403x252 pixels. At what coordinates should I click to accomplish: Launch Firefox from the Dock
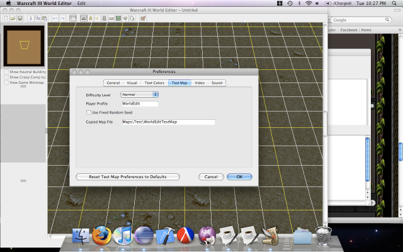click(102, 235)
